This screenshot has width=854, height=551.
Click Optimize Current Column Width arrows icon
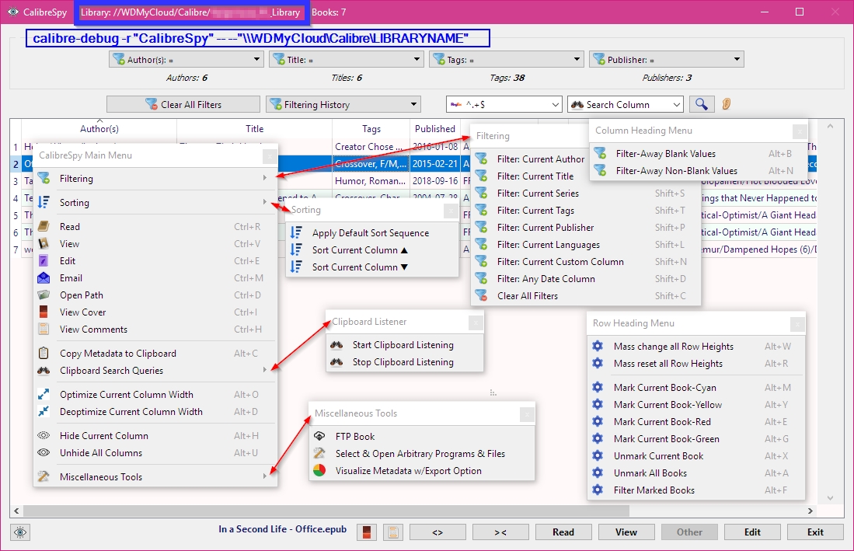pyautogui.click(x=44, y=394)
